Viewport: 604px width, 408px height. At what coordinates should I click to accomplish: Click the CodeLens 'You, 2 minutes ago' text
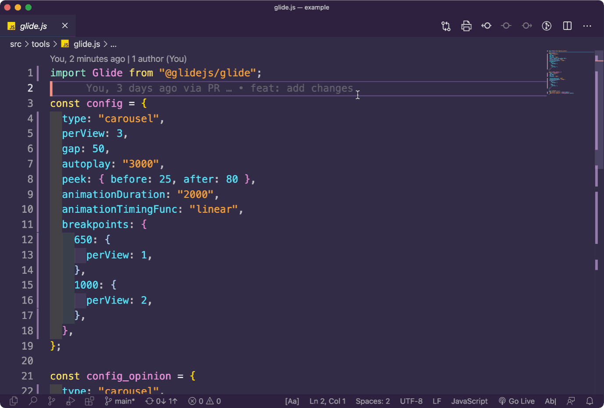pos(88,59)
